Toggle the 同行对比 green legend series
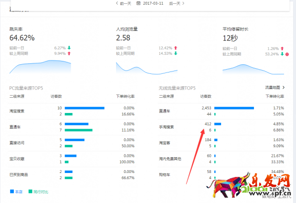The width and height of the screenshot is (296, 203). (x=38, y=192)
